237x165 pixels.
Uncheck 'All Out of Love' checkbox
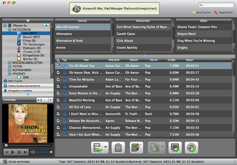click(x=59, y=107)
